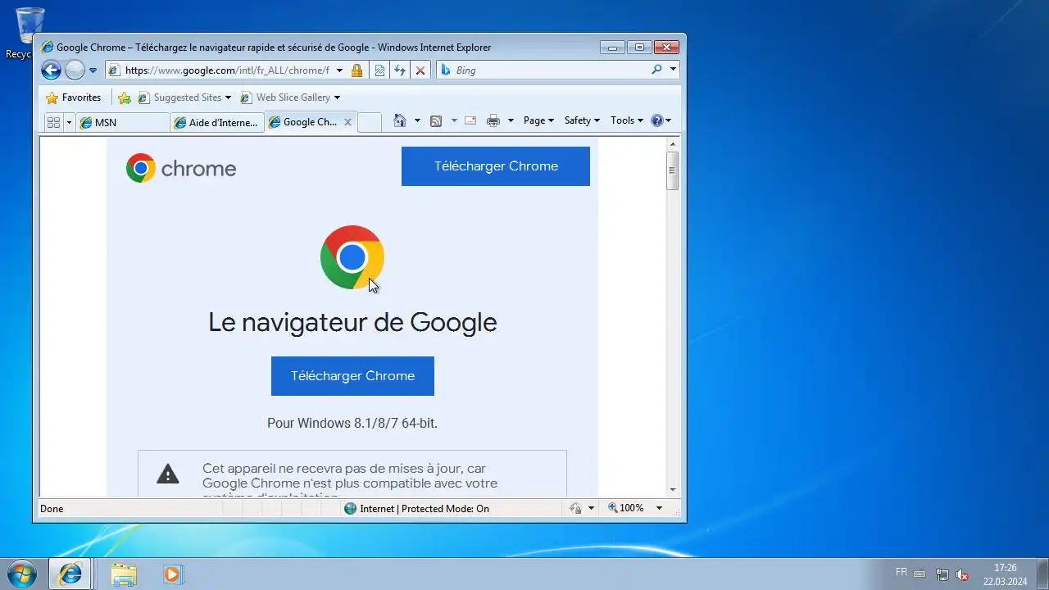Open the Page menu

(x=538, y=120)
